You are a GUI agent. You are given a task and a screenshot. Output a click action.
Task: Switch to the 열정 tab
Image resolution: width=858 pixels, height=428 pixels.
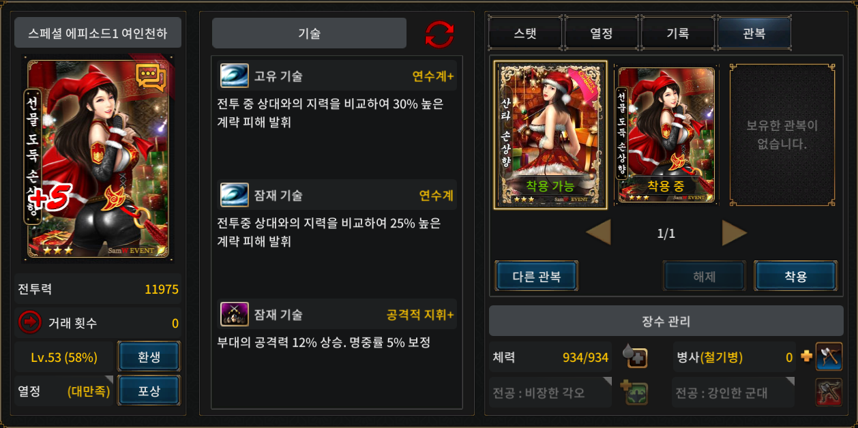tap(602, 33)
